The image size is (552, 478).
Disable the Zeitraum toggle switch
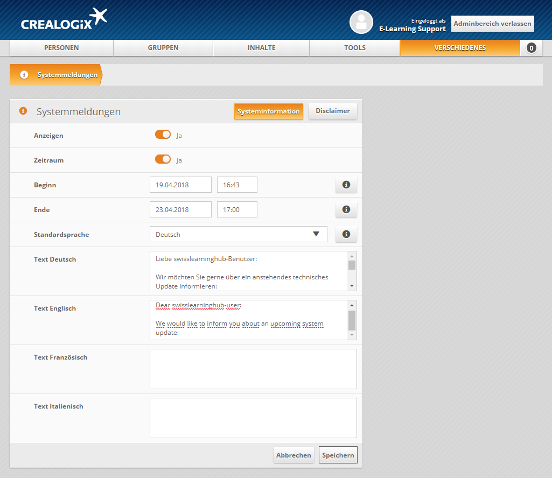coord(163,159)
